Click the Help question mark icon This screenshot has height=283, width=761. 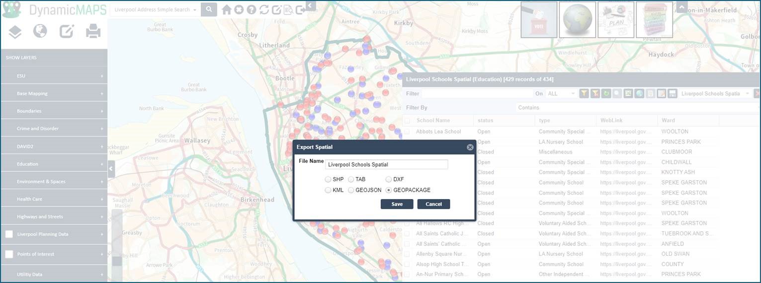[252, 9]
